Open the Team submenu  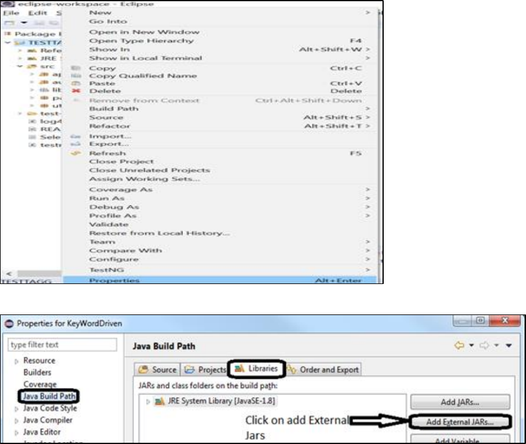coord(220,242)
